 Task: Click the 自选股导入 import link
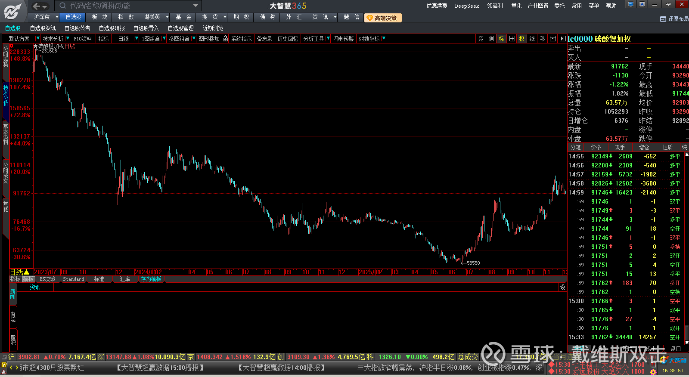point(146,28)
